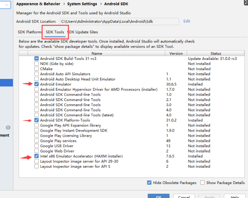
Task: Check Google Web Driver checkbox
Action: click(36, 151)
